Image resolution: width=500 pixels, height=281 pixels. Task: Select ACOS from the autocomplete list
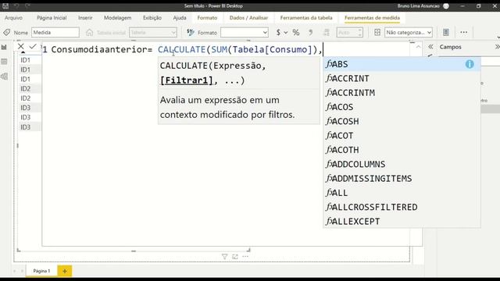402,107
